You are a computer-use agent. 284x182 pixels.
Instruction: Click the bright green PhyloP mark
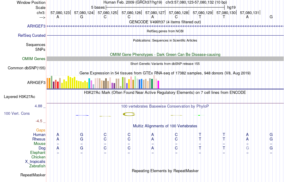pyautogui.click(x=199, y=115)
